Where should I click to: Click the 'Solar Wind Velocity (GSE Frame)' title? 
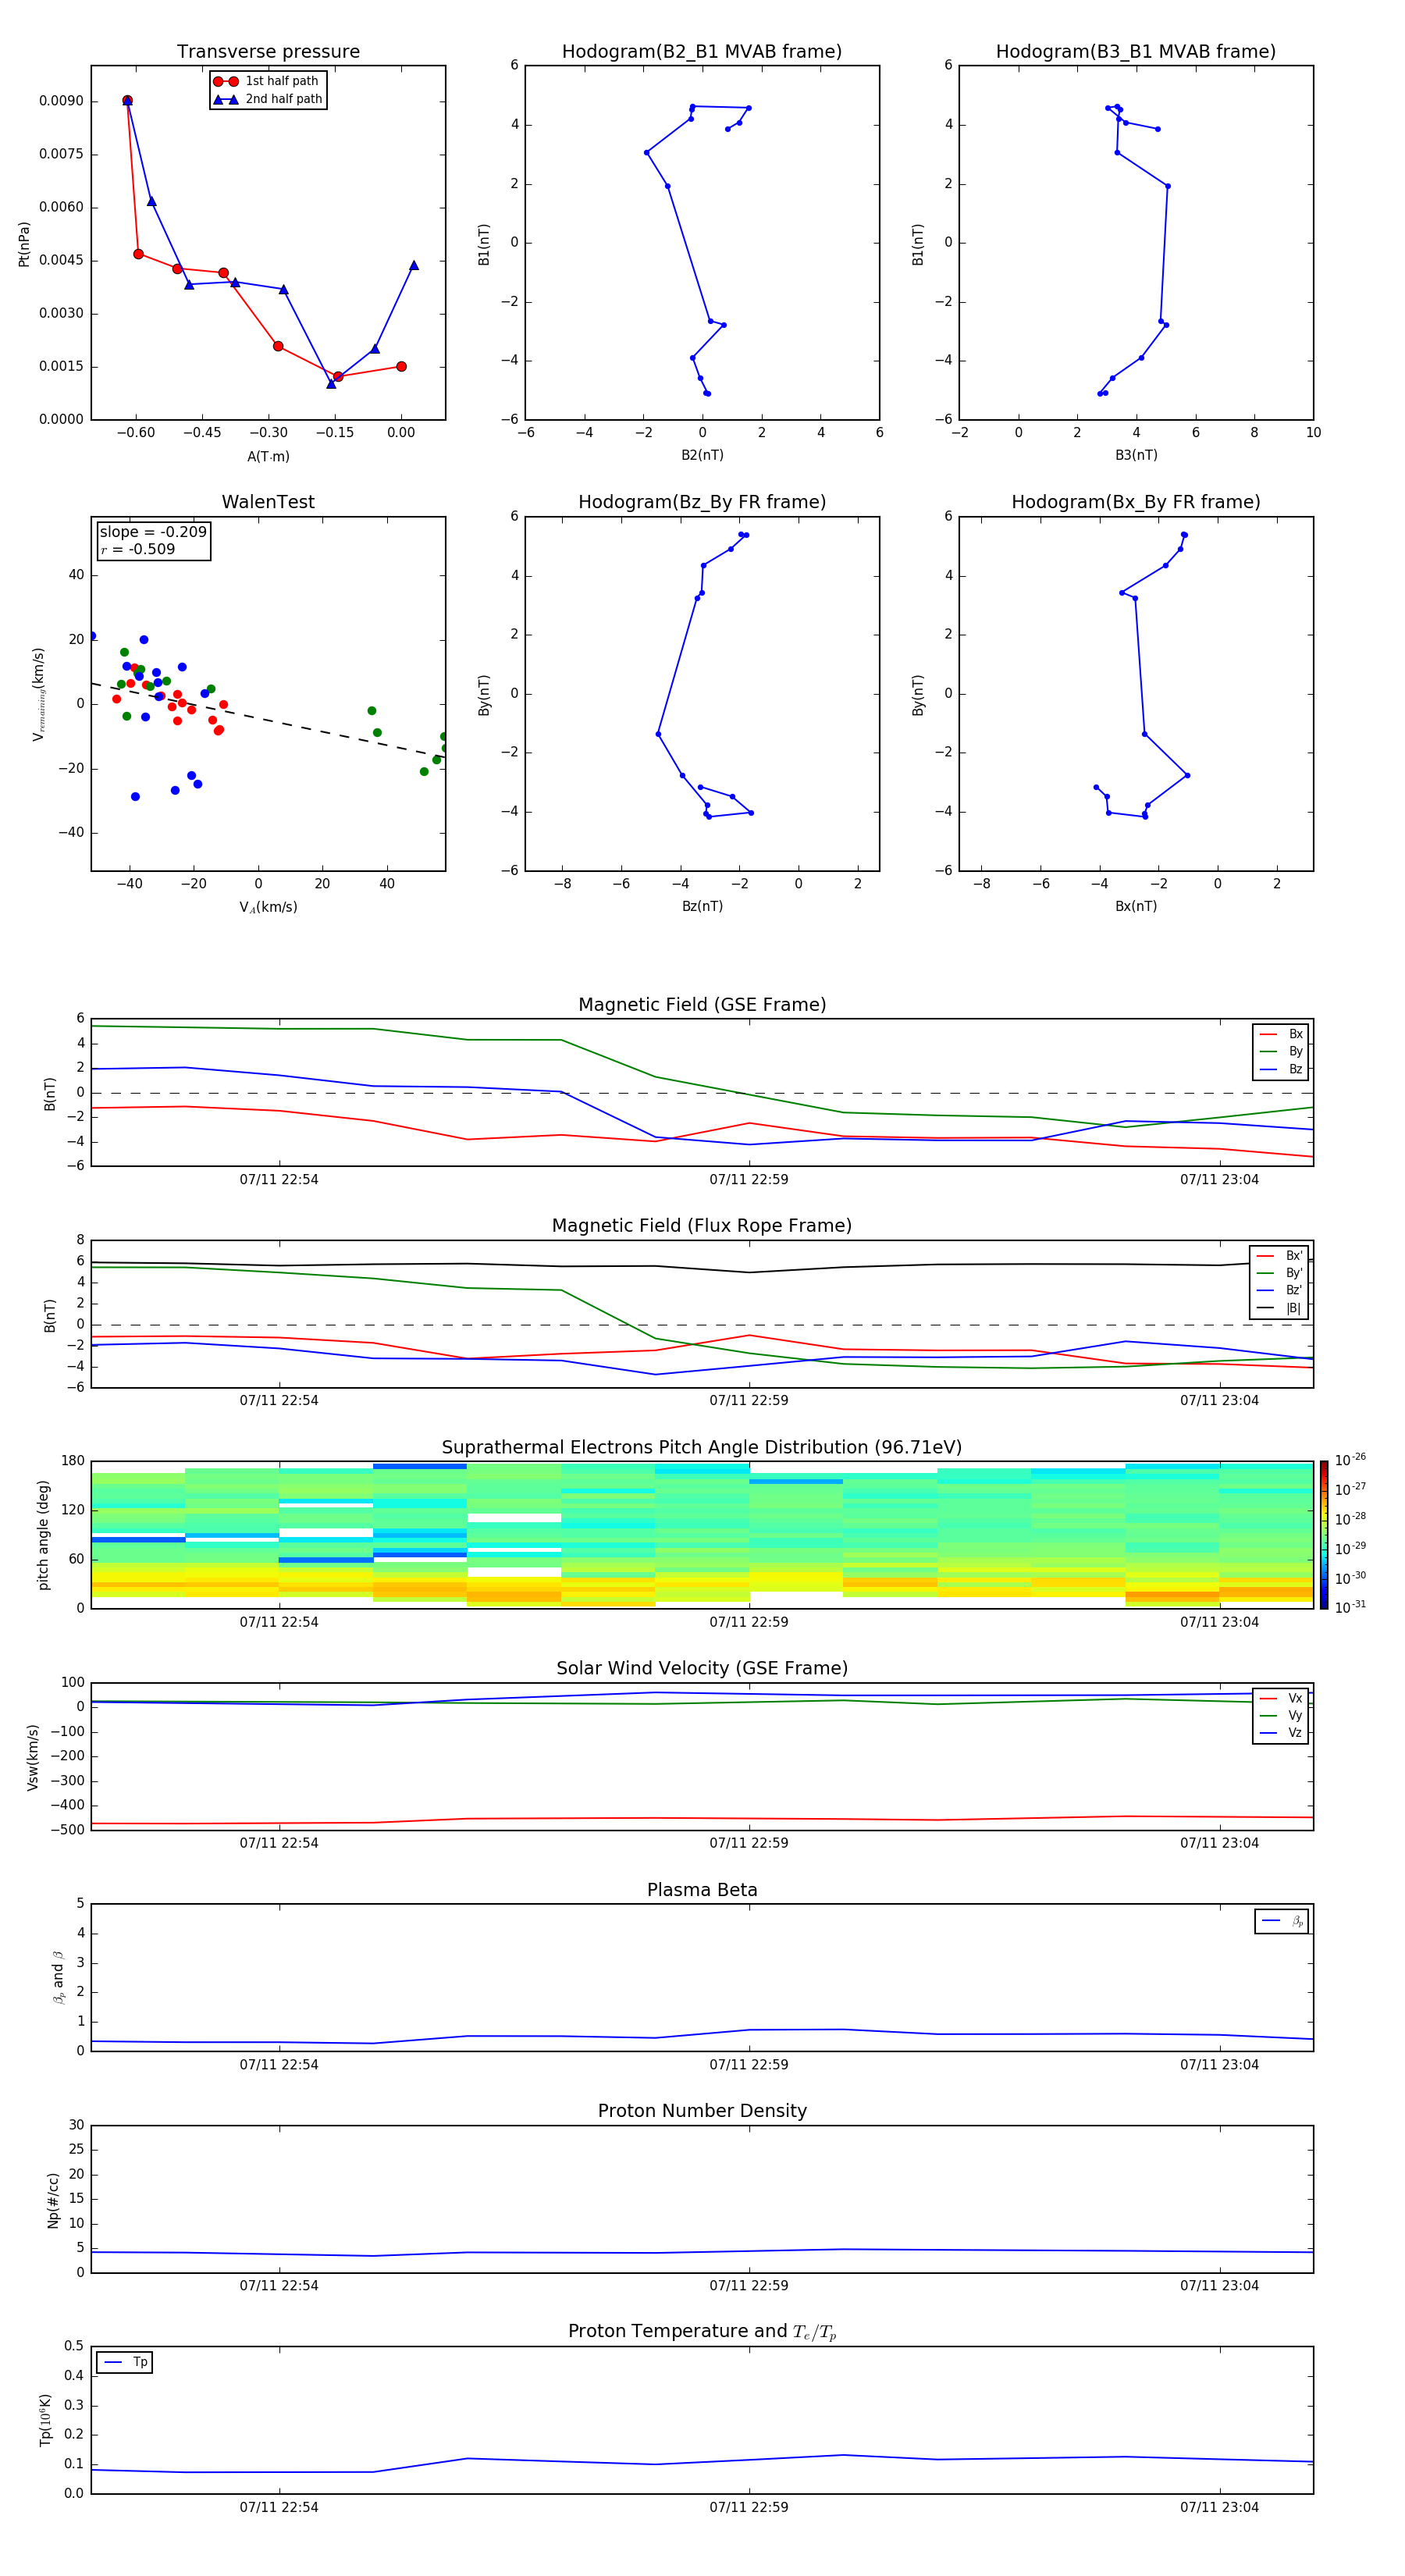702,1669
